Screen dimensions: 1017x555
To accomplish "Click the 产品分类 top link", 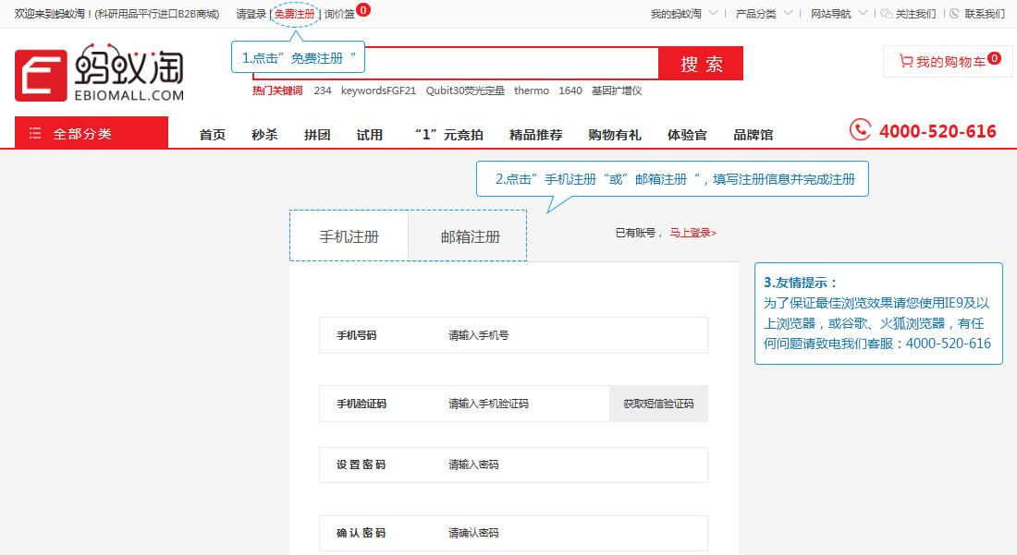I will [755, 14].
